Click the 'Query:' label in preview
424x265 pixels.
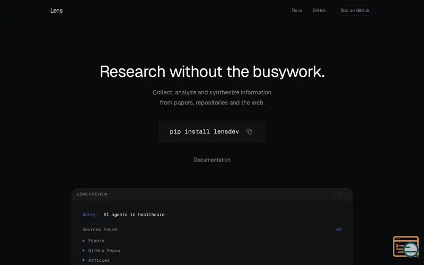click(x=90, y=215)
